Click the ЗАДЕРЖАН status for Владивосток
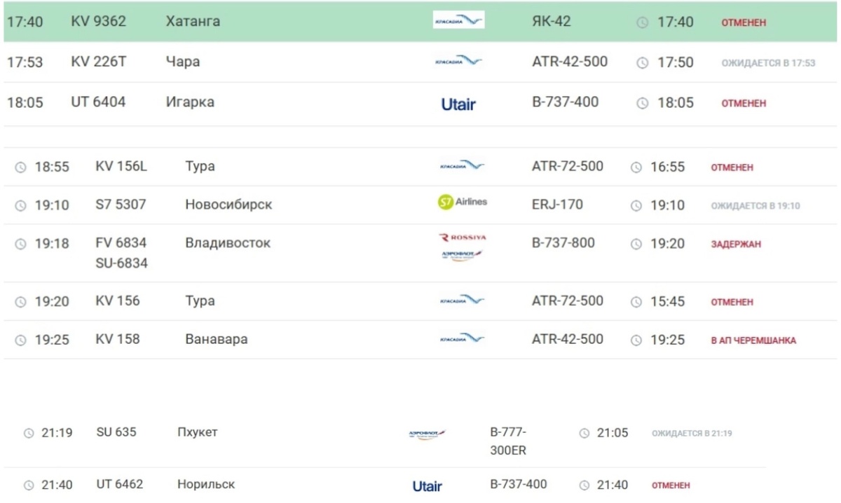 click(x=736, y=244)
